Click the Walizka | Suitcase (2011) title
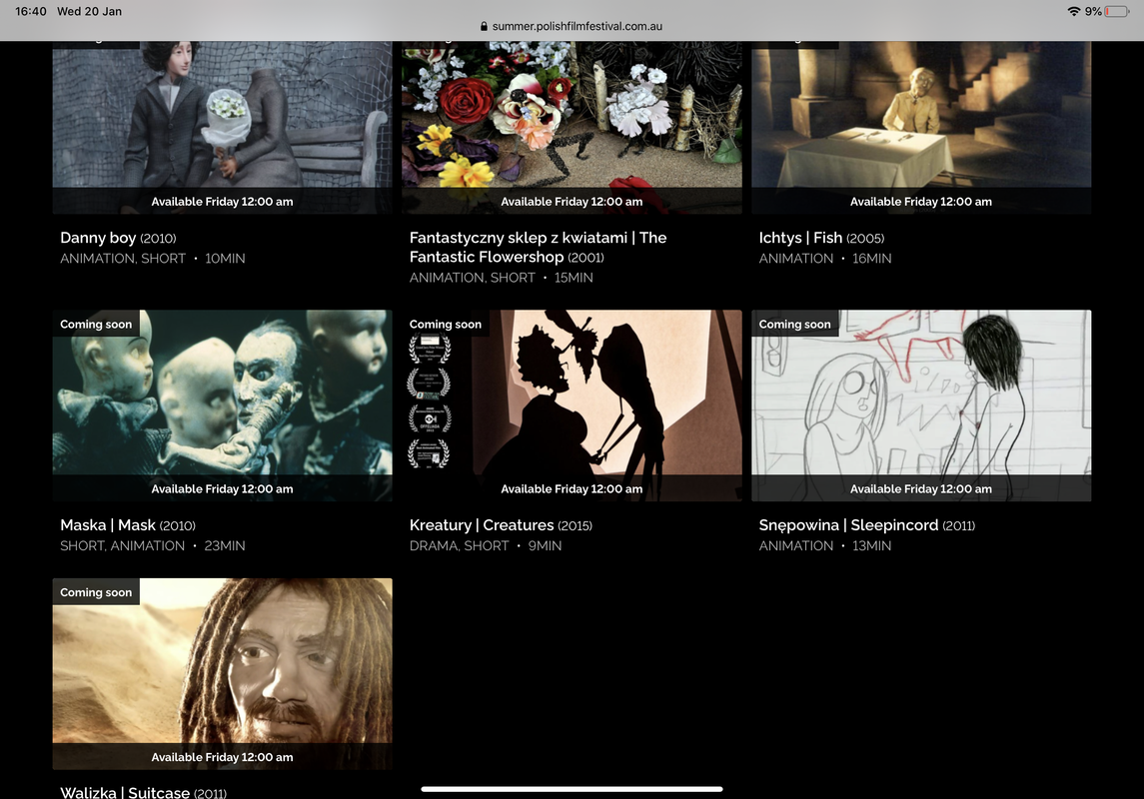 pyautogui.click(x=143, y=792)
